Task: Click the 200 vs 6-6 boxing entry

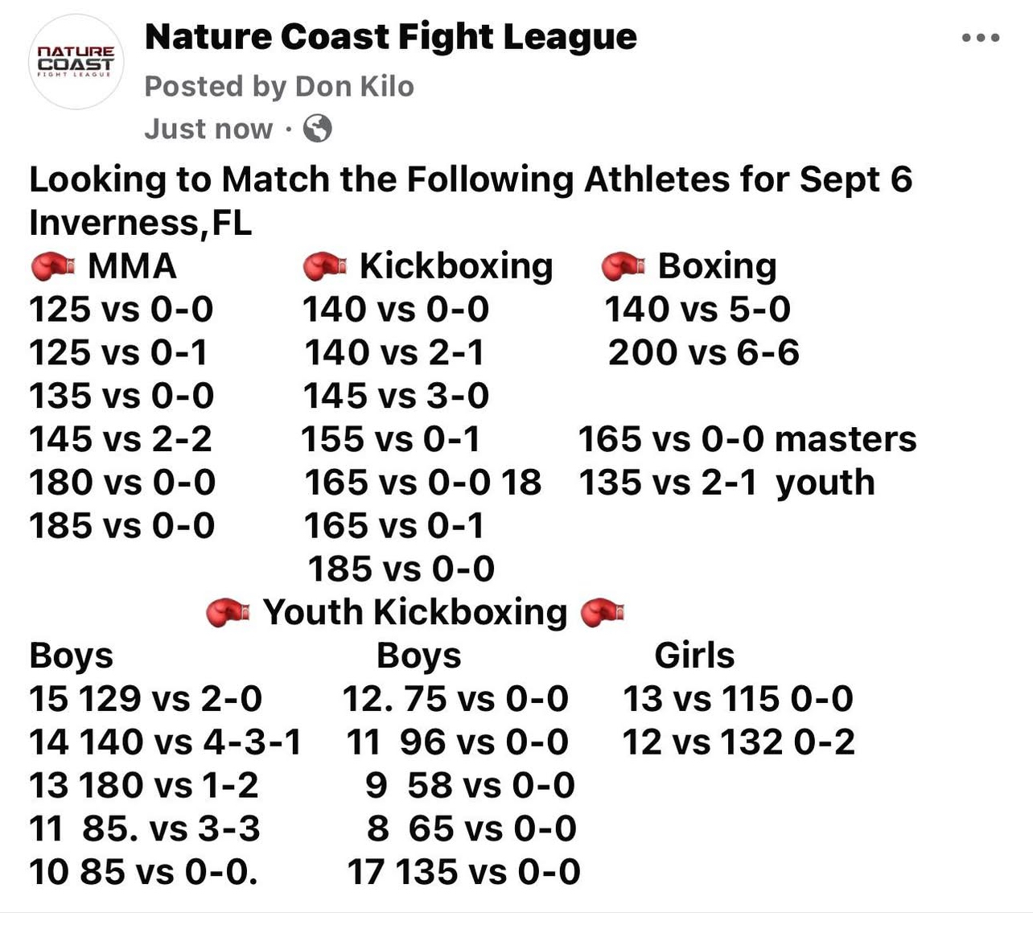Action: click(703, 352)
